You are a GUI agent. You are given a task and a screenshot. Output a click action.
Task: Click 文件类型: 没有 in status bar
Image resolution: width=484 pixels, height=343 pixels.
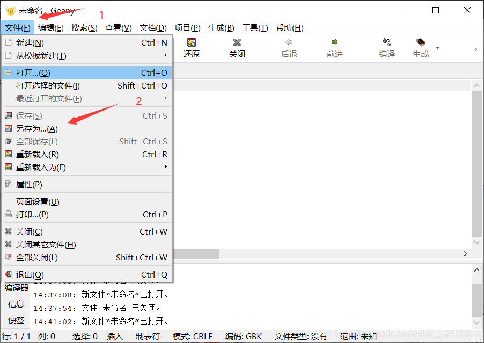(301, 336)
